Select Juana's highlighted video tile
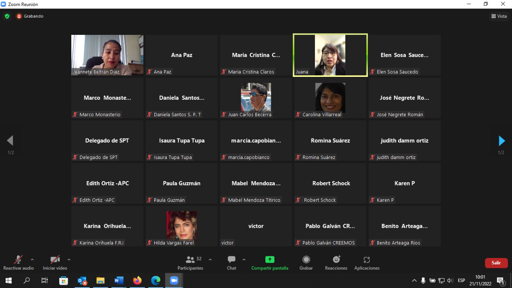Screen dimensions: 512x288 pos(330,55)
